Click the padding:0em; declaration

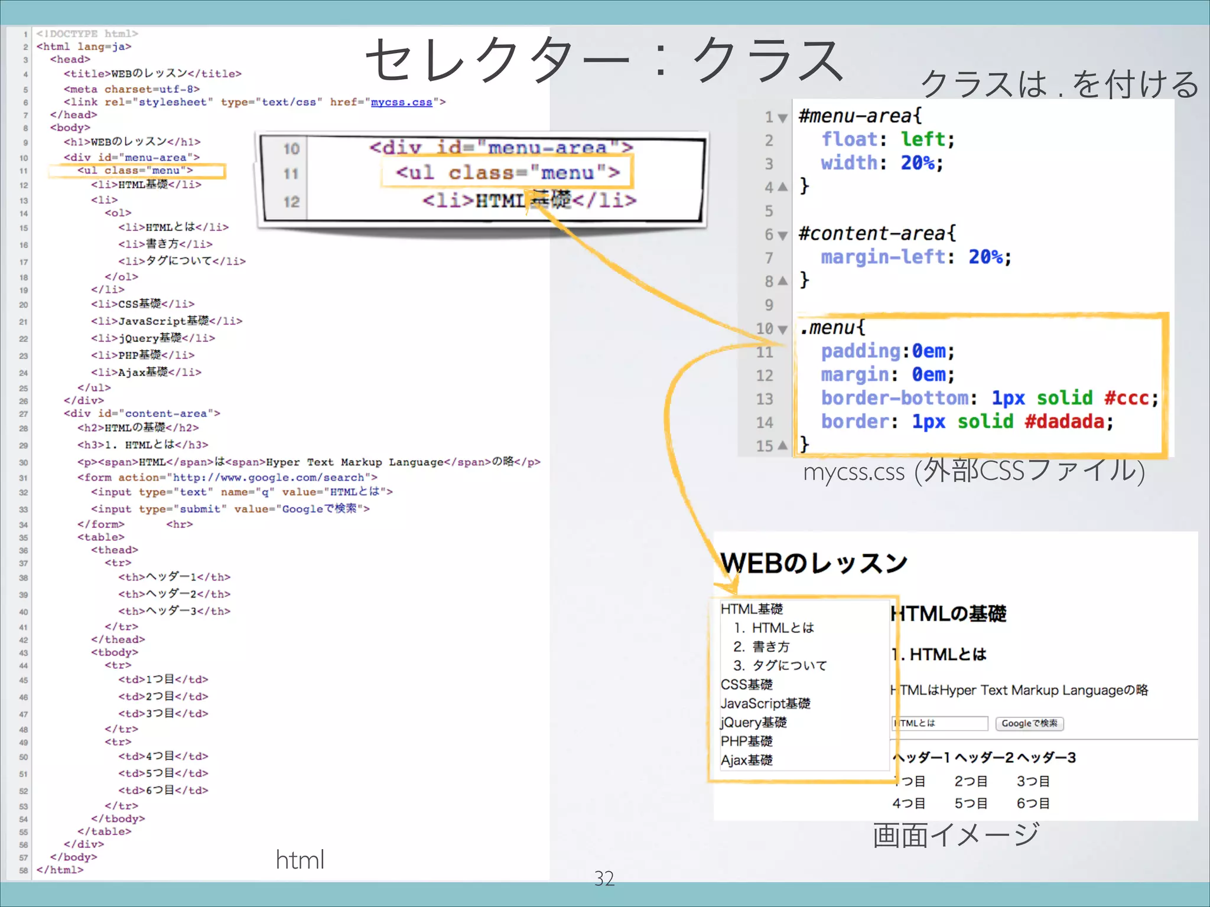point(887,351)
